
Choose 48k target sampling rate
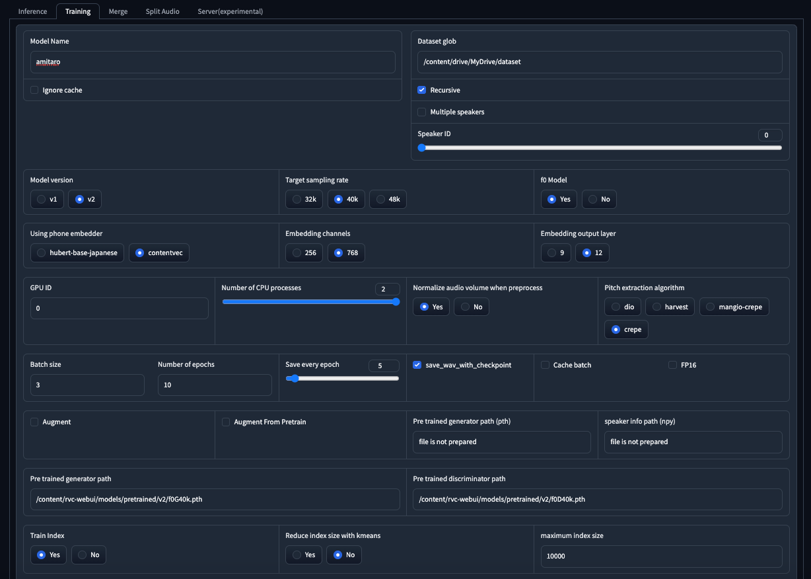point(388,199)
